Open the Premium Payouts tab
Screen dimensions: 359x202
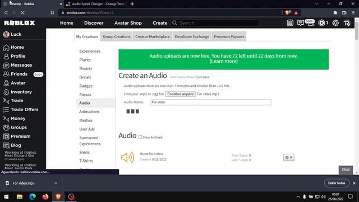click(229, 36)
